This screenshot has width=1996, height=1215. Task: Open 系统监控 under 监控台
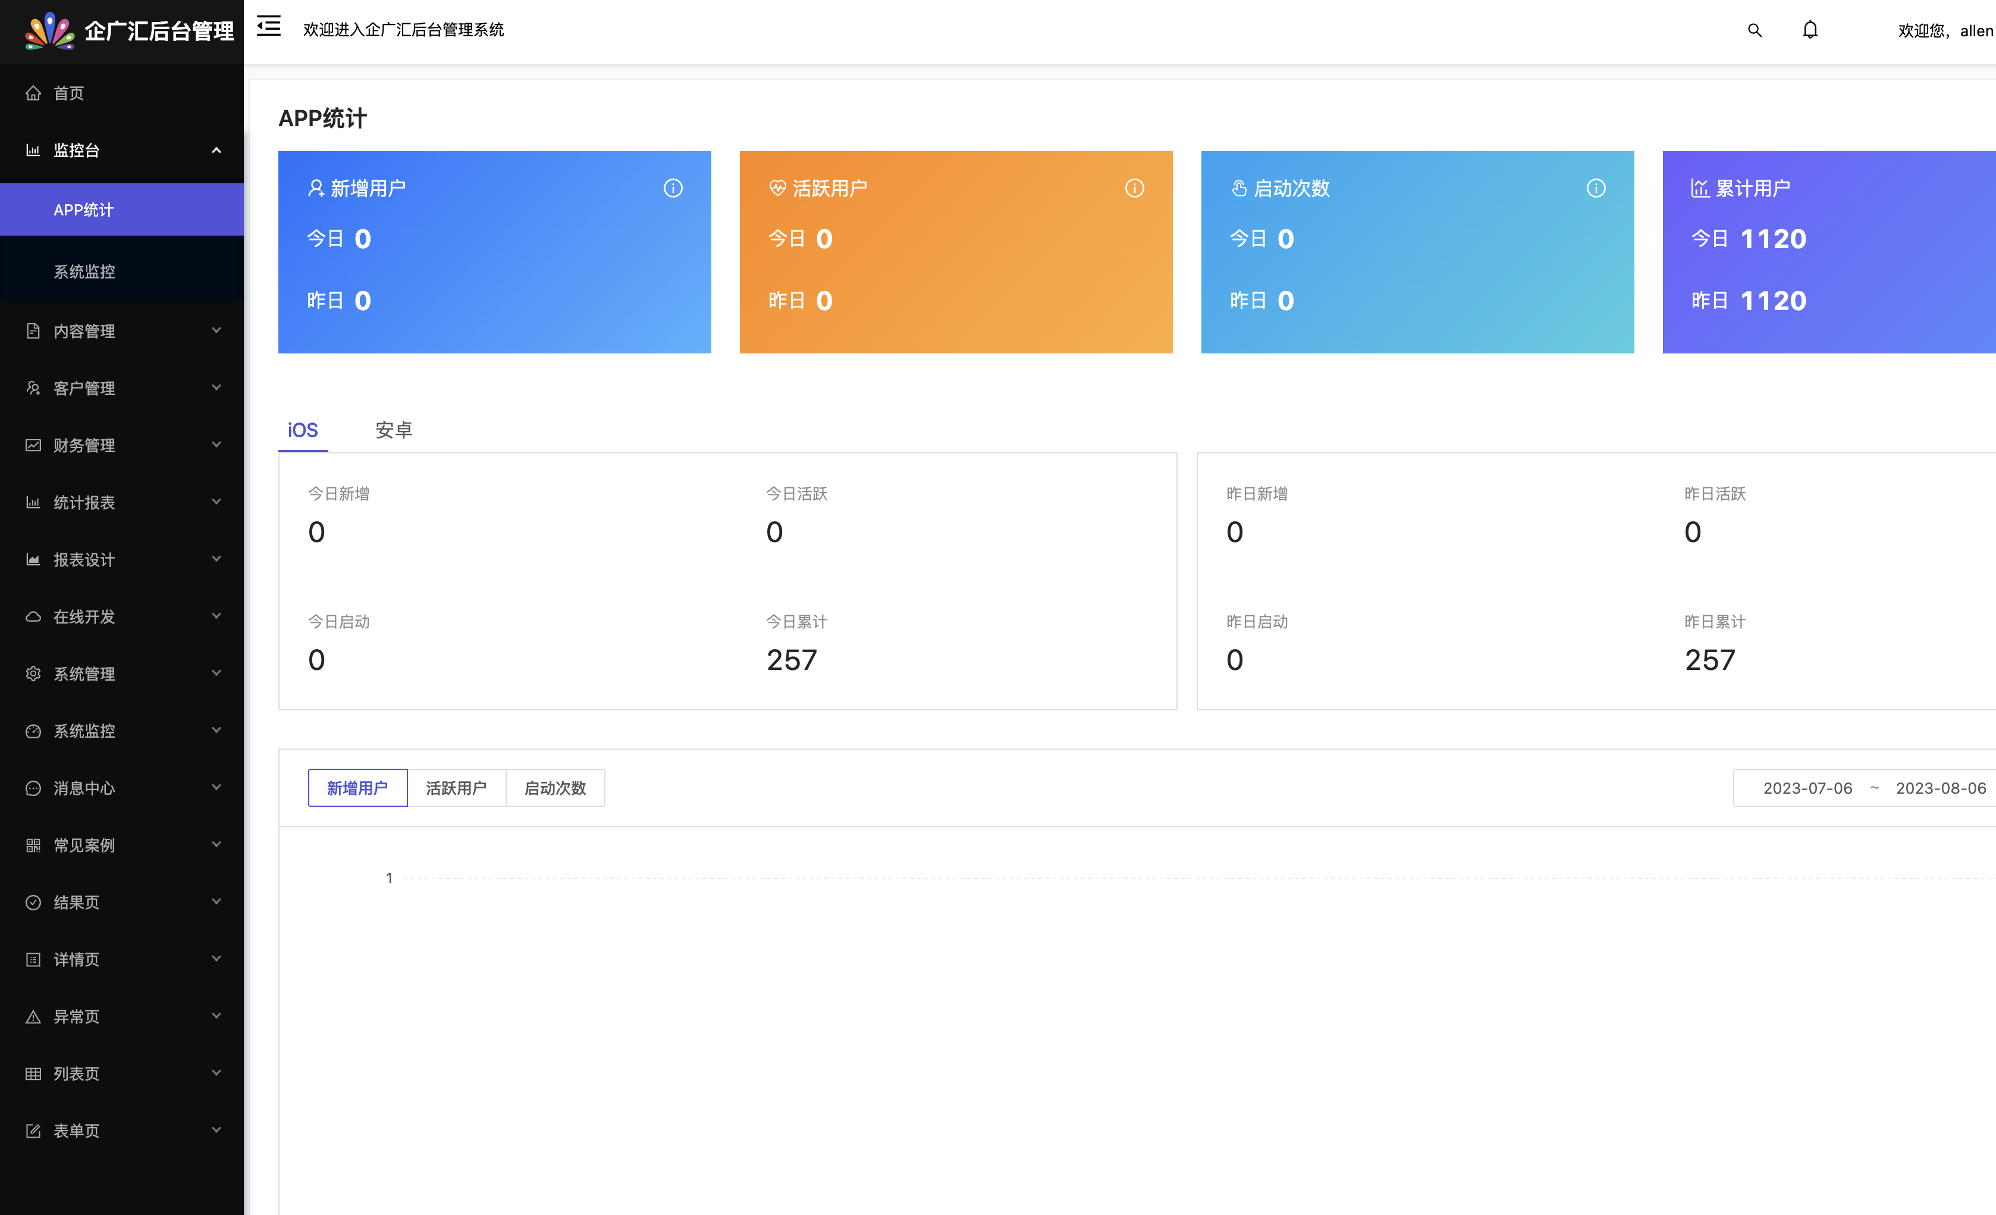coord(121,271)
